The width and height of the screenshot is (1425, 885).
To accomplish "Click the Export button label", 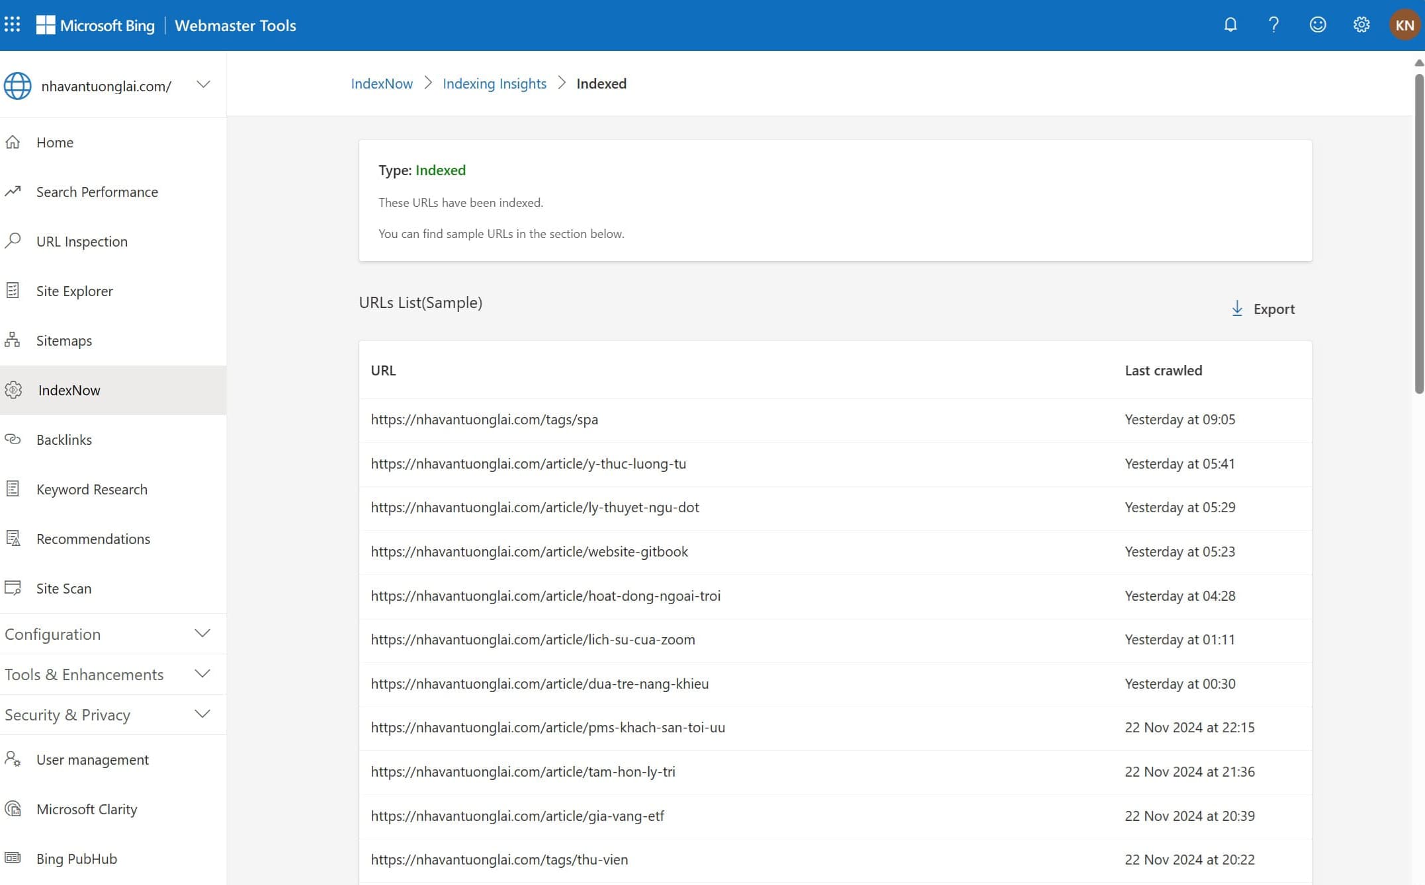I will point(1274,309).
